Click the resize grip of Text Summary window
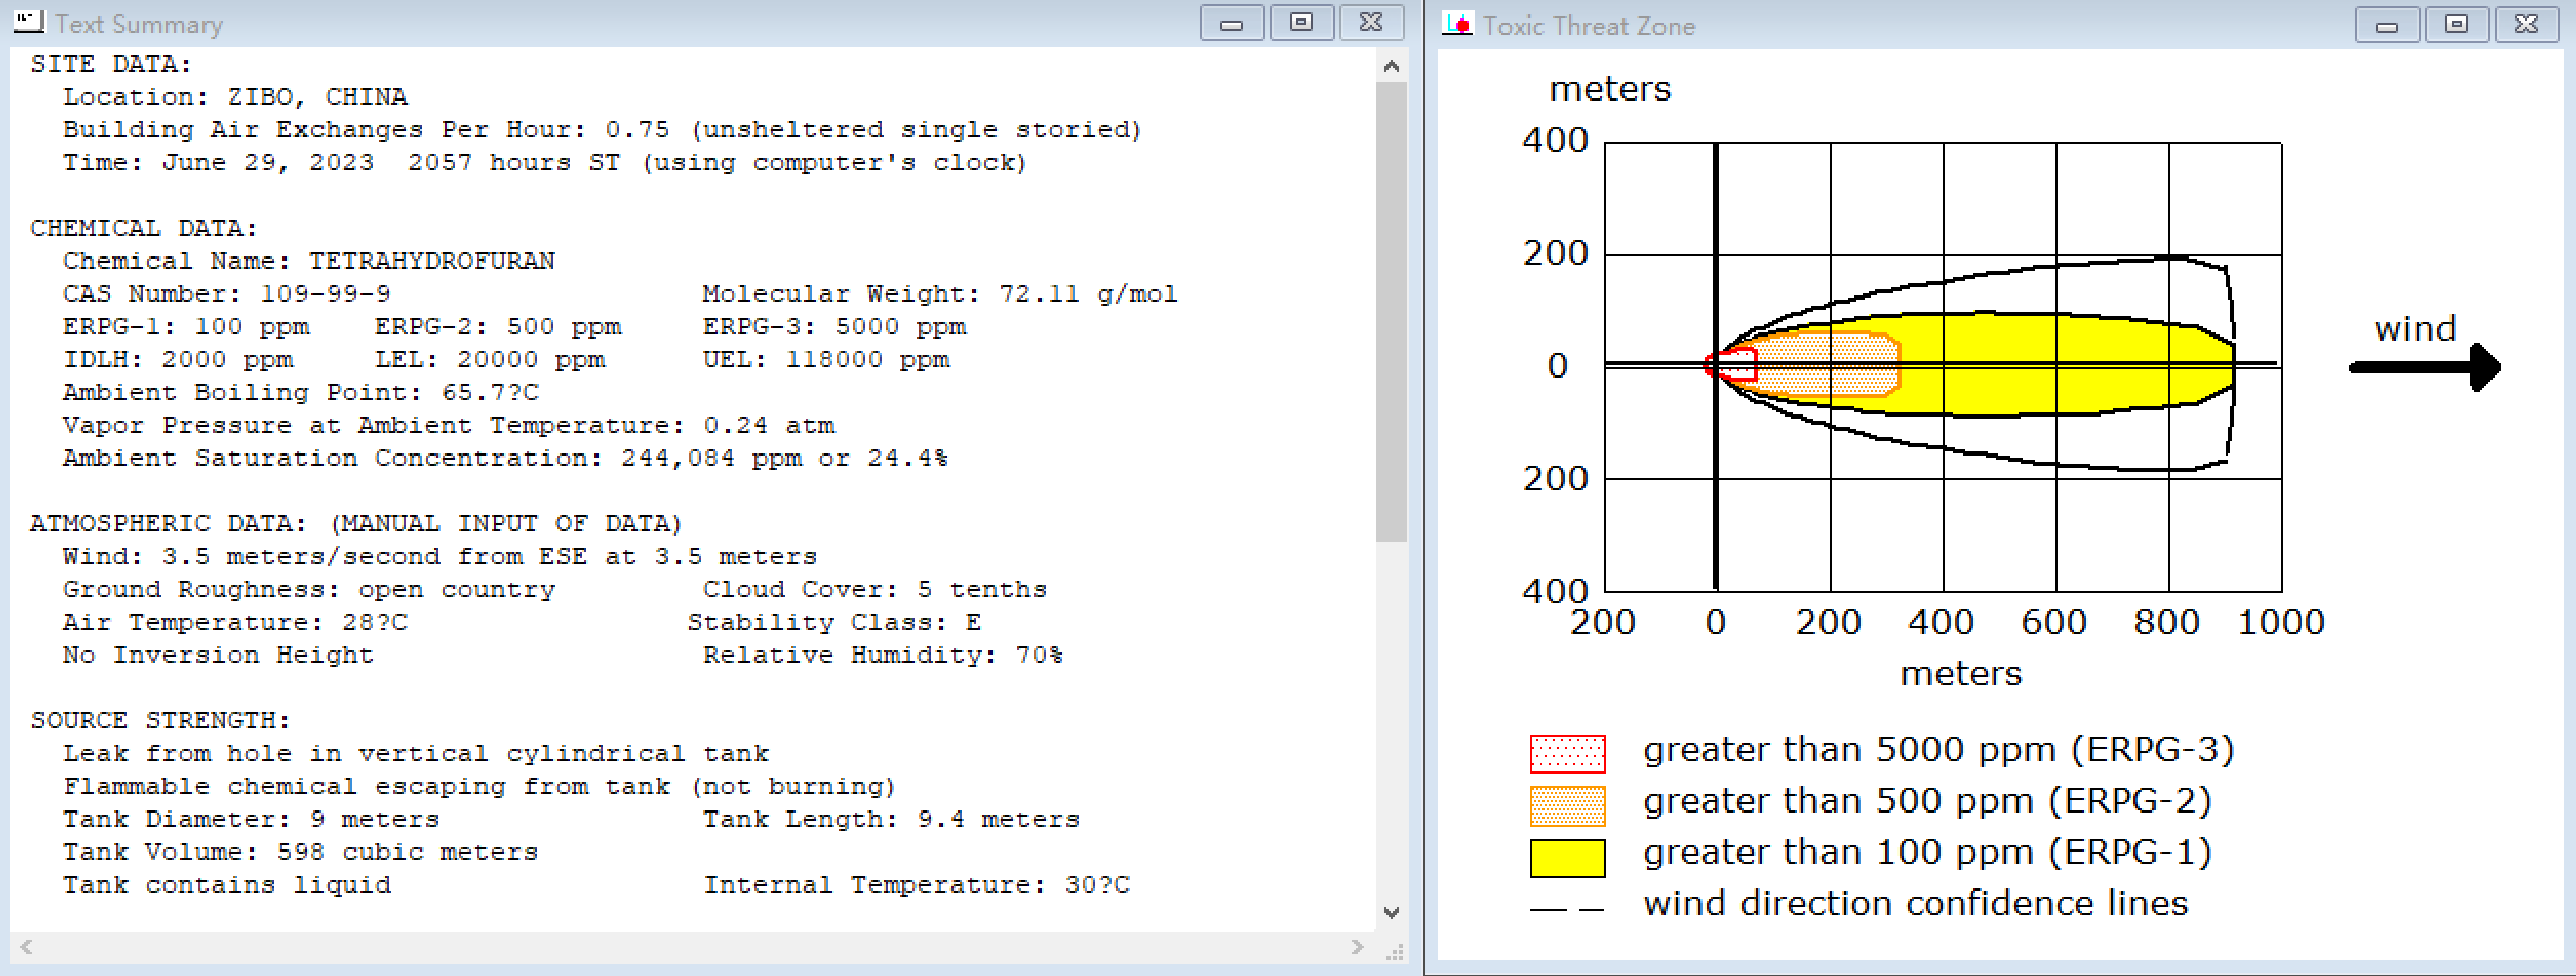Screen dimensions: 2576x976 tap(1395, 952)
